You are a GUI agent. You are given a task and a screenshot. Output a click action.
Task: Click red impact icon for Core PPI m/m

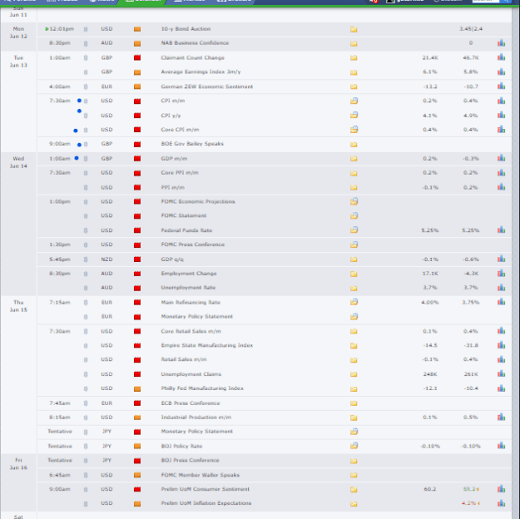click(137, 173)
